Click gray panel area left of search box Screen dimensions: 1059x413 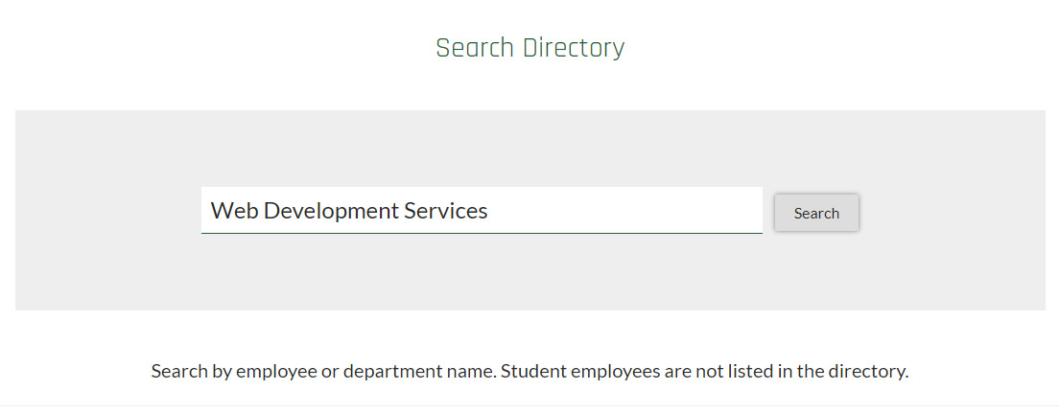pyautogui.click(x=106, y=211)
